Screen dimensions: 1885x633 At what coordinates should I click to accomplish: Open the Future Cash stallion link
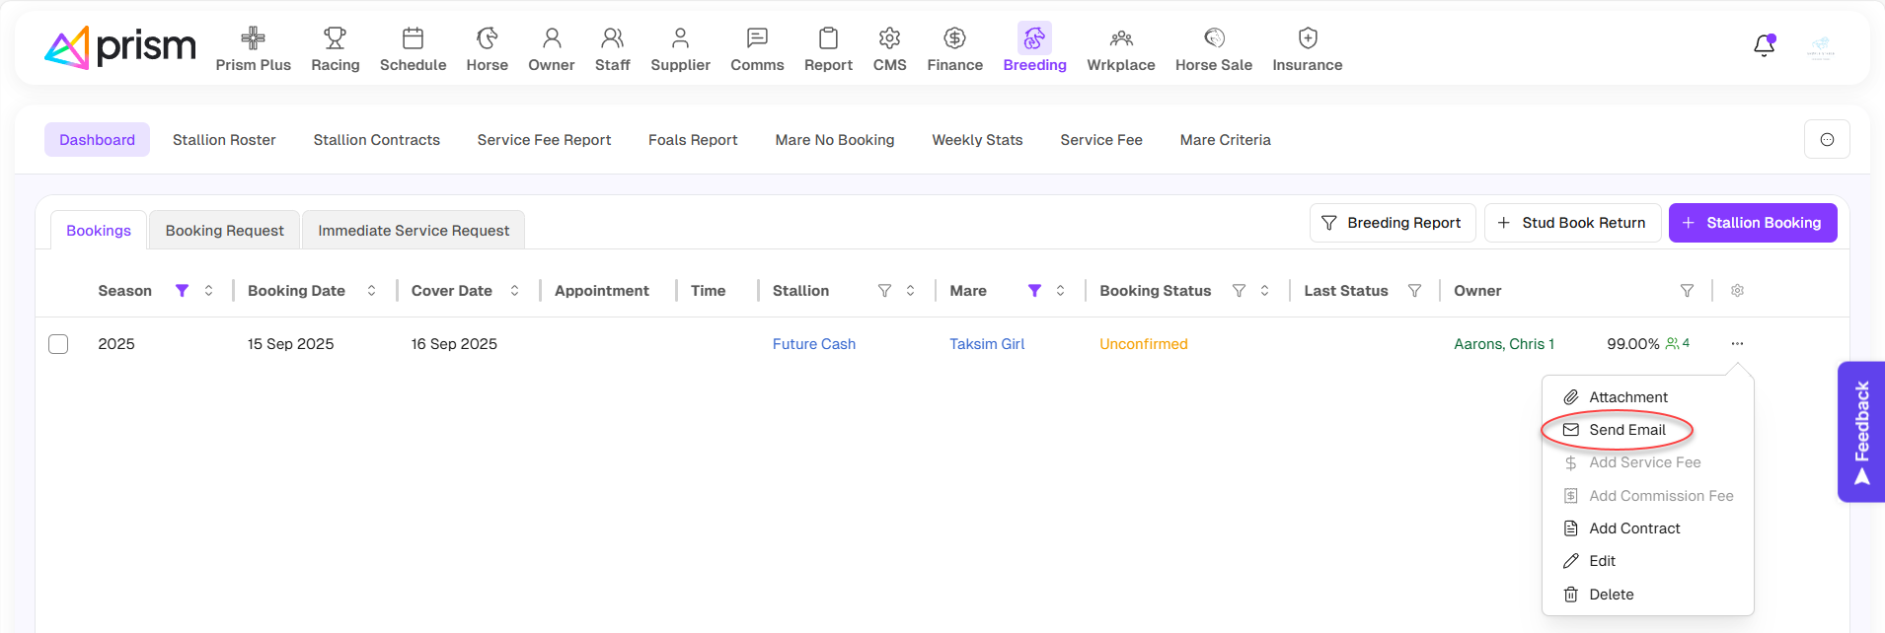coord(813,344)
